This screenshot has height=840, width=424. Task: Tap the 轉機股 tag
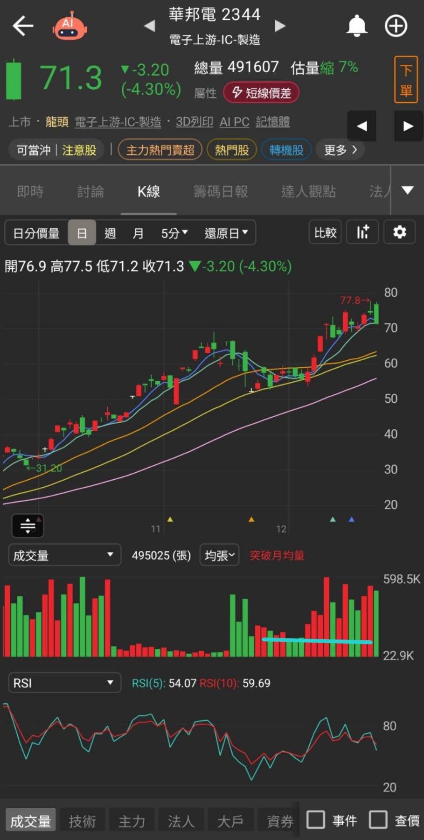coord(286,150)
